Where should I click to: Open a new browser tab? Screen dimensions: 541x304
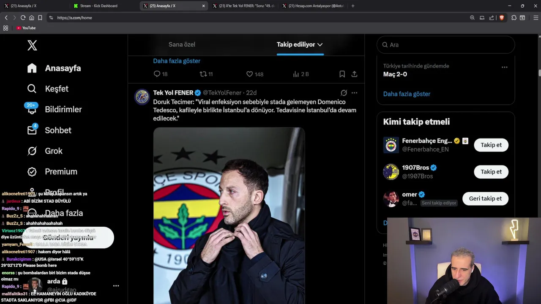click(353, 6)
